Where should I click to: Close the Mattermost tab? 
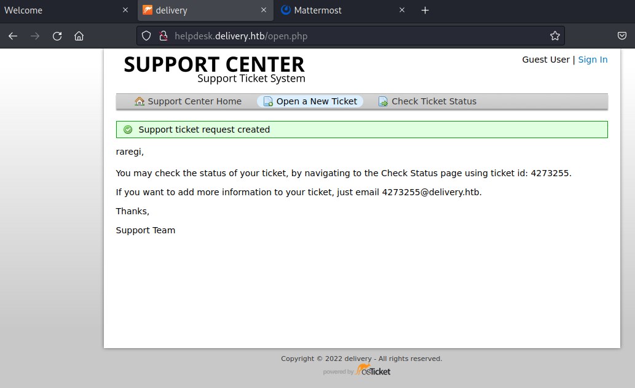point(402,10)
